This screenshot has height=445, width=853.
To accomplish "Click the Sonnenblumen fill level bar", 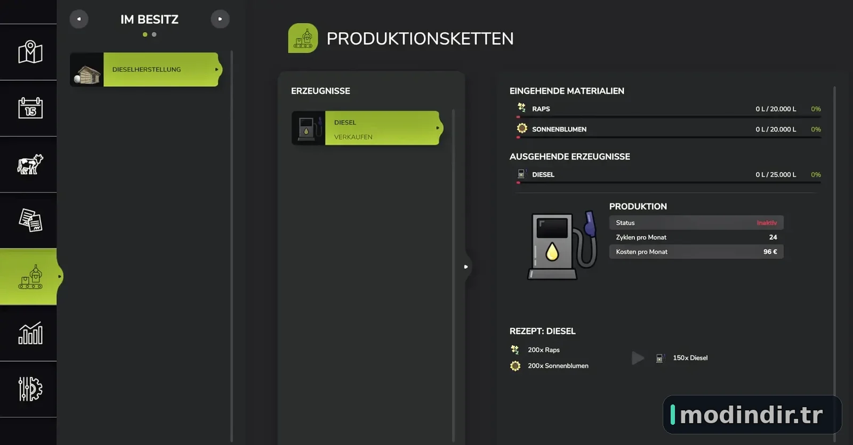I will (669, 137).
